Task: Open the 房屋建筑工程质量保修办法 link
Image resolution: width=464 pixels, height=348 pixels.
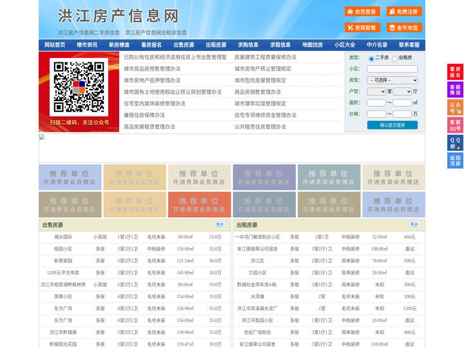Action: pos(265,57)
